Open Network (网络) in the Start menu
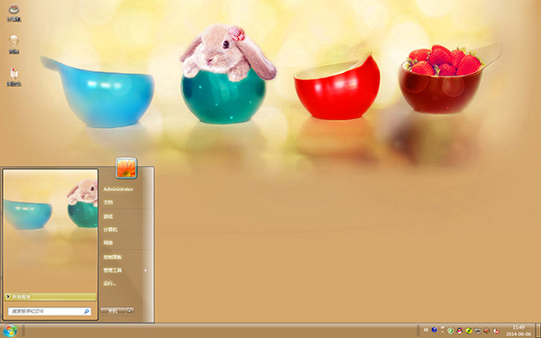The width and height of the screenshot is (541, 338). (x=108, y=242)
